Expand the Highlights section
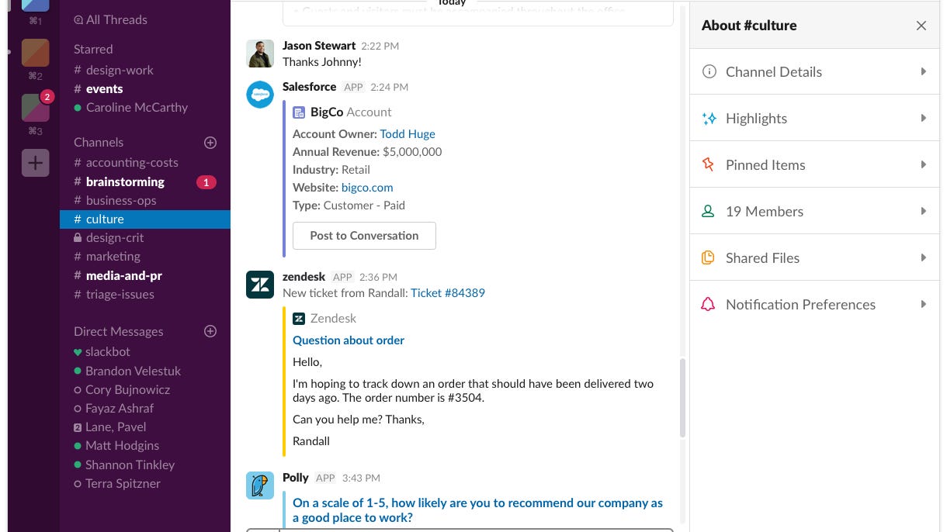The image size is (947, 532). (x=814, y=119)
